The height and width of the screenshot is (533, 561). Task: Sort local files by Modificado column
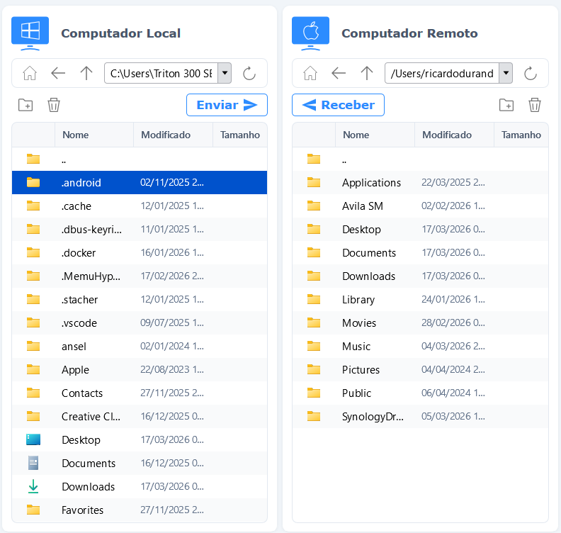coord(173,135)
